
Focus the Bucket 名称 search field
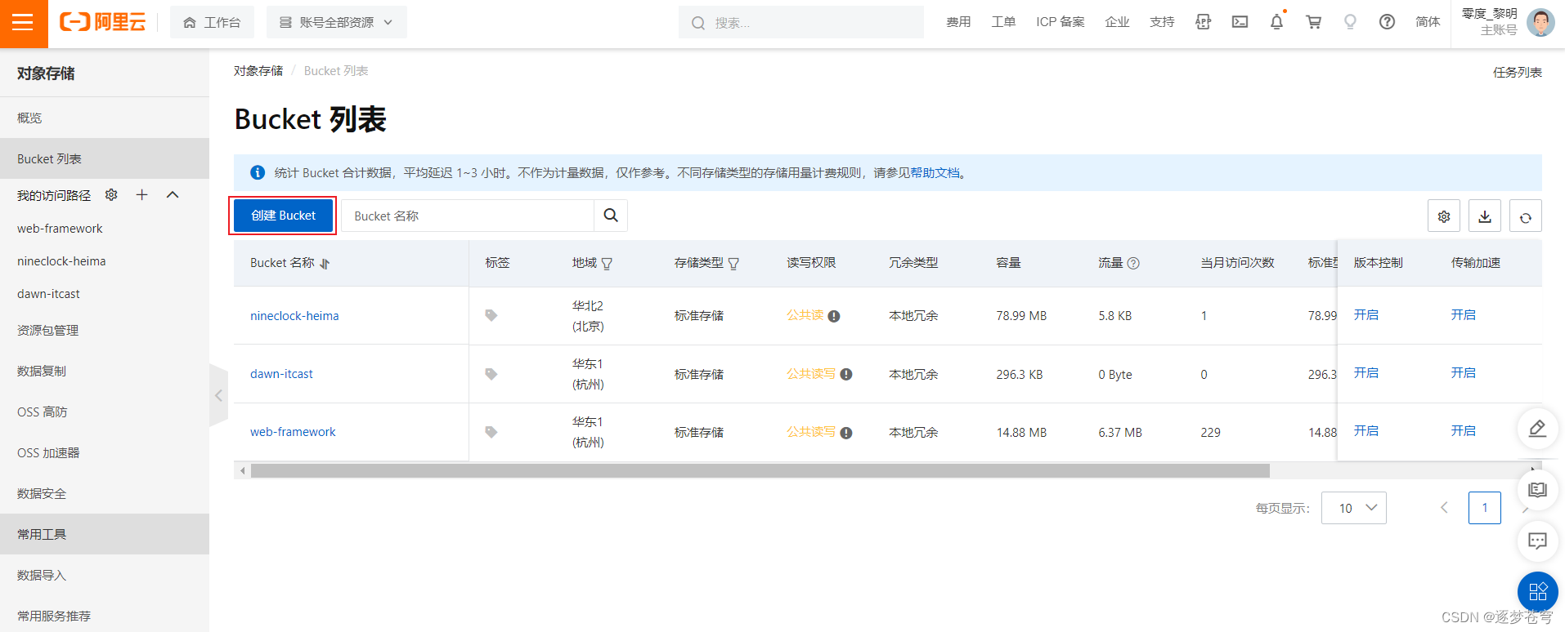[468, 216]
